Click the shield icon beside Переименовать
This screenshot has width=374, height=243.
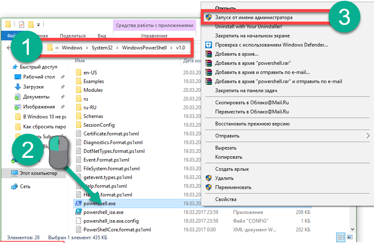tap(209, 187)
